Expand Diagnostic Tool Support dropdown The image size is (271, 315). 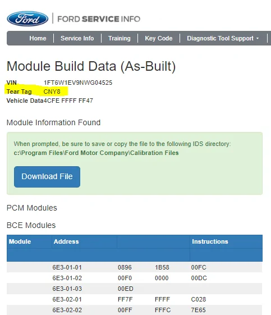[223, 38]
